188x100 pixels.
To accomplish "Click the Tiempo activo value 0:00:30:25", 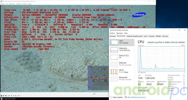I will [143, 90].
